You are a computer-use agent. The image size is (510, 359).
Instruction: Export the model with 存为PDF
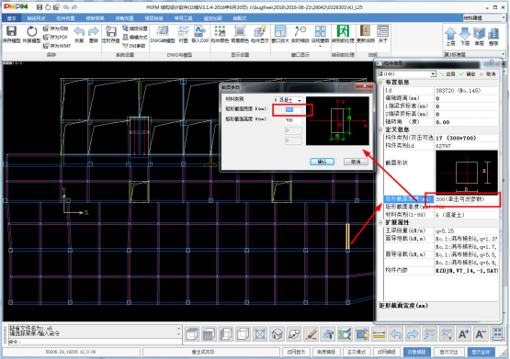56,37
